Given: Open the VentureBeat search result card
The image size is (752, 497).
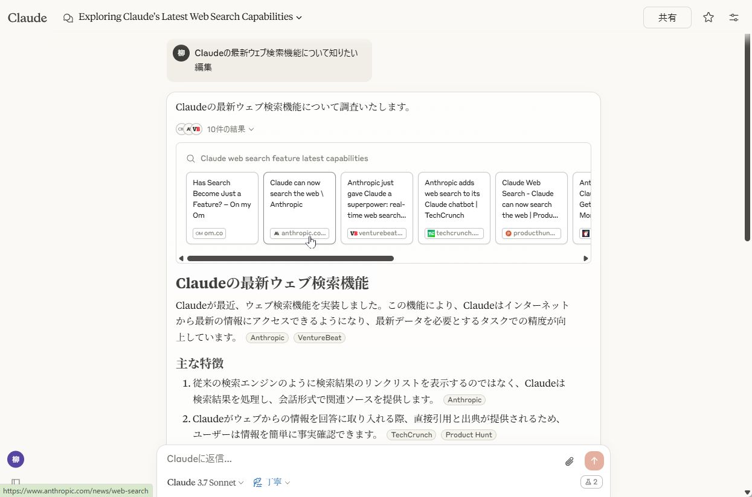Looking at the screenshot, I should coord(377,208).
